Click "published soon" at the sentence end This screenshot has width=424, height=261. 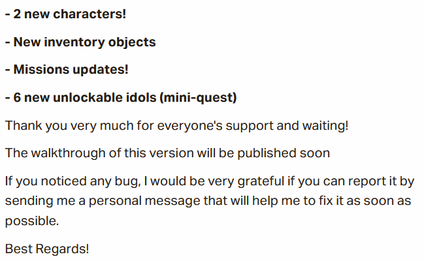click(284, 153)
